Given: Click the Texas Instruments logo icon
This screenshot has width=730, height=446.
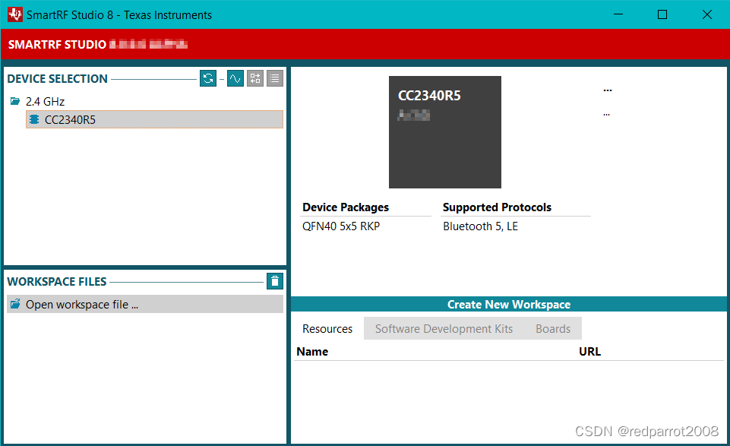Looking at the screenshot, I should pos(14,14).
